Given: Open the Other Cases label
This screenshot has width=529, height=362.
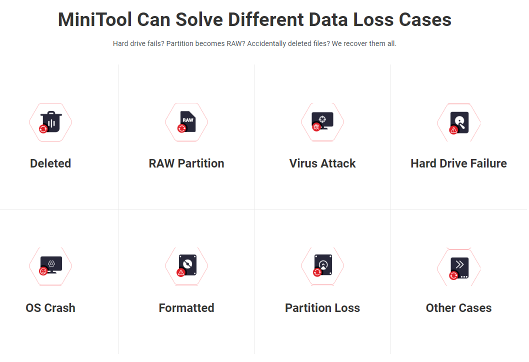Looking at the screenshot, I should click(x=458, y=308).
